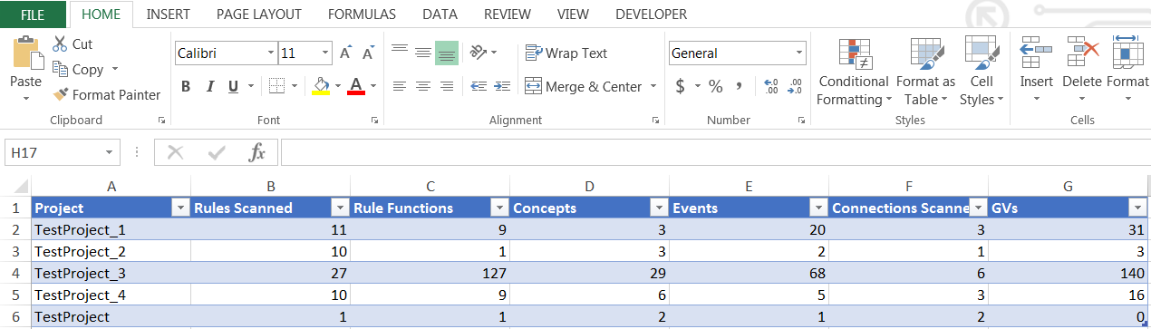Open Conditional Formatting menu

pyautogui.click(x=854, y=73)
